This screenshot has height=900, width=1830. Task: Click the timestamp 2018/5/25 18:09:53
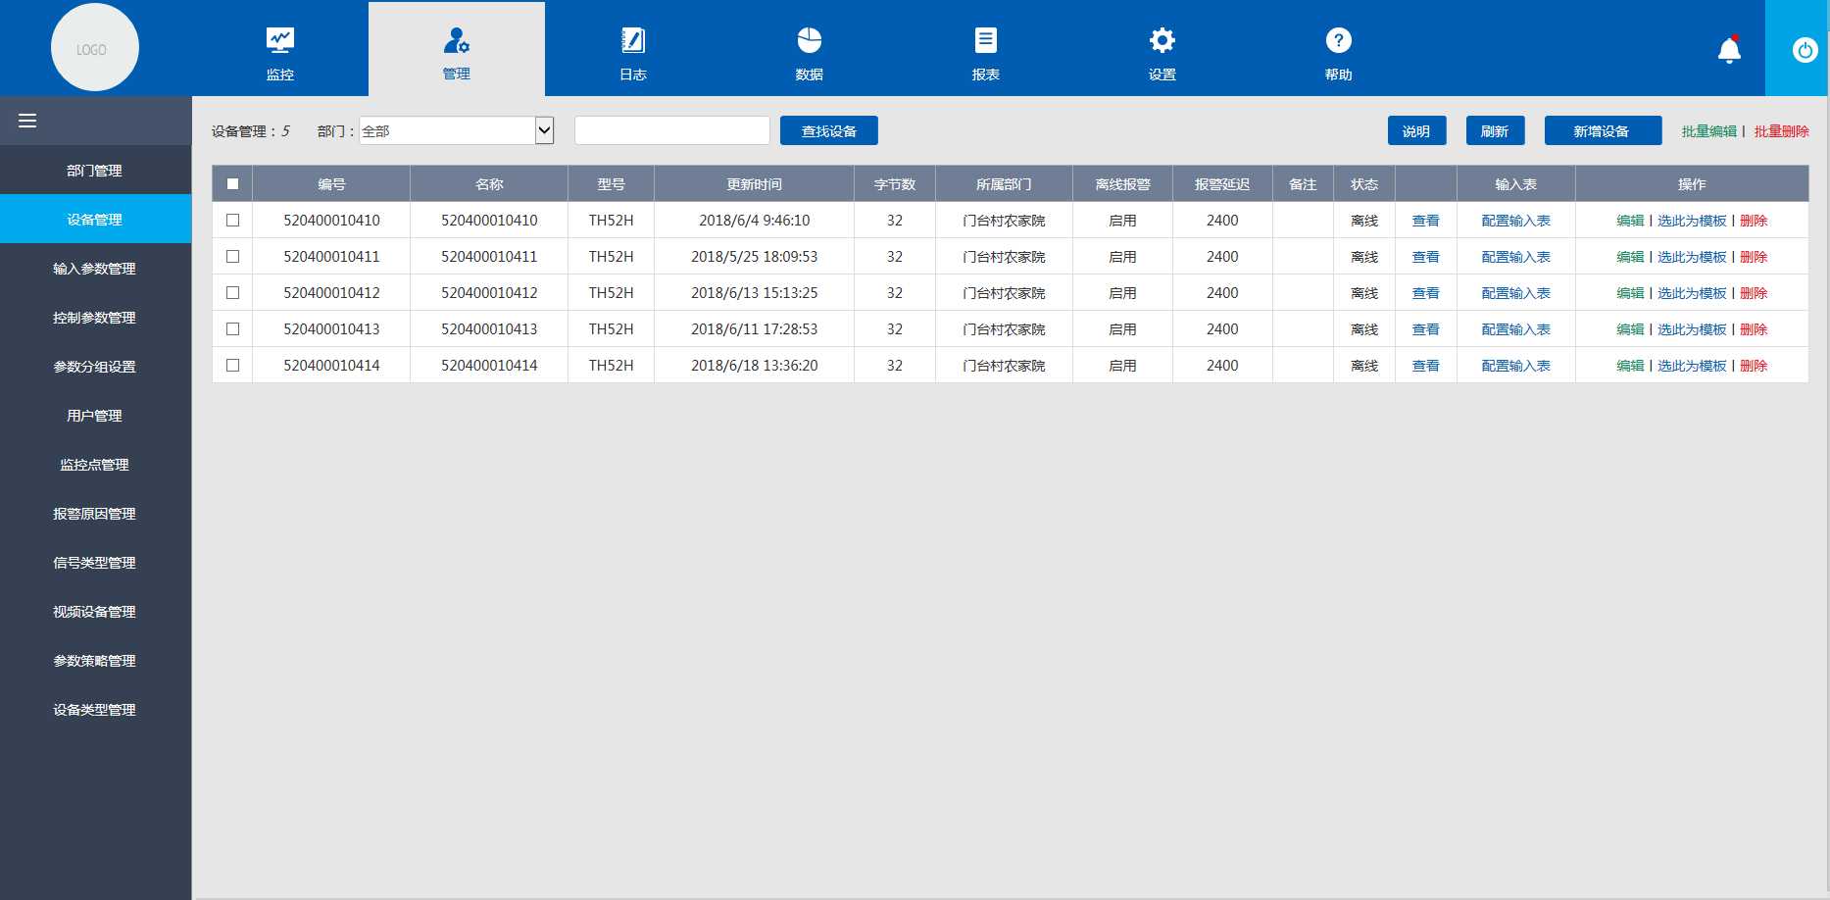tap(755, 257)
